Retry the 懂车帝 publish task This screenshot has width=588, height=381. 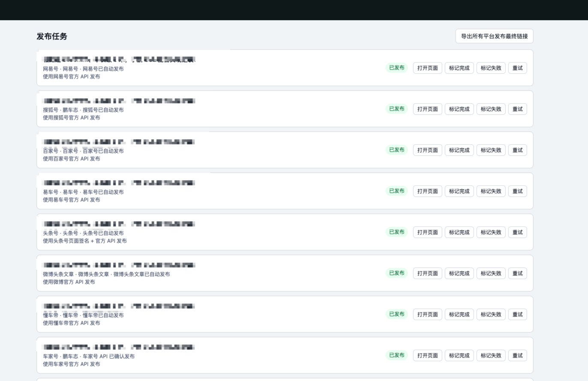[x=517, y=315]
